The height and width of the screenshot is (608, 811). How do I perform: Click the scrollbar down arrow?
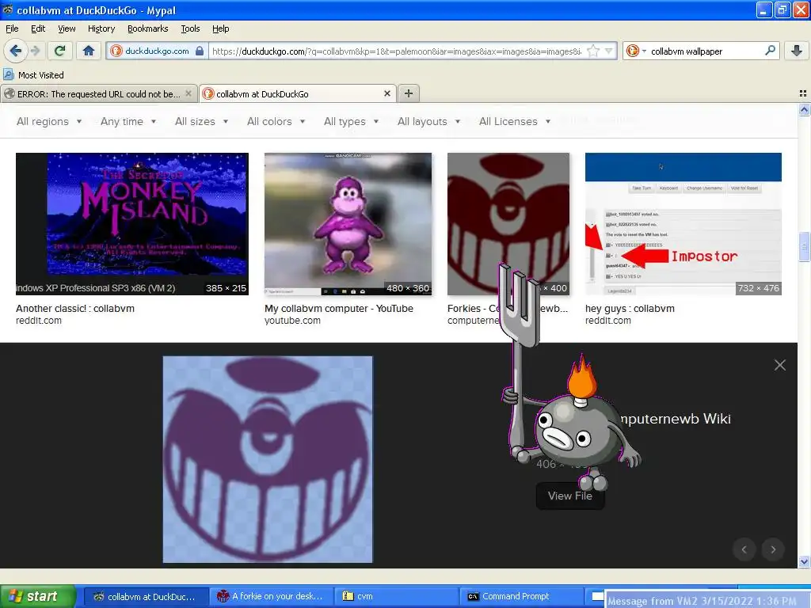[804, 561]
